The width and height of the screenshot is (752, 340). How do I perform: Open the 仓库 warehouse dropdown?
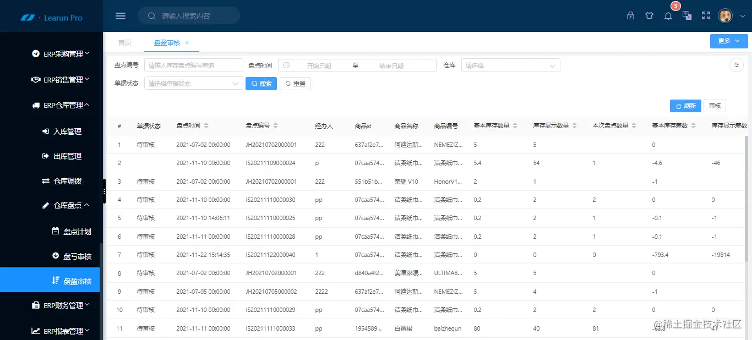coord(510,64)
